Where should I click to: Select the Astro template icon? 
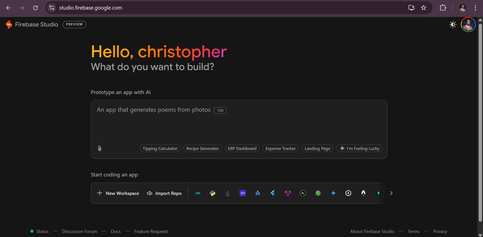363,193
